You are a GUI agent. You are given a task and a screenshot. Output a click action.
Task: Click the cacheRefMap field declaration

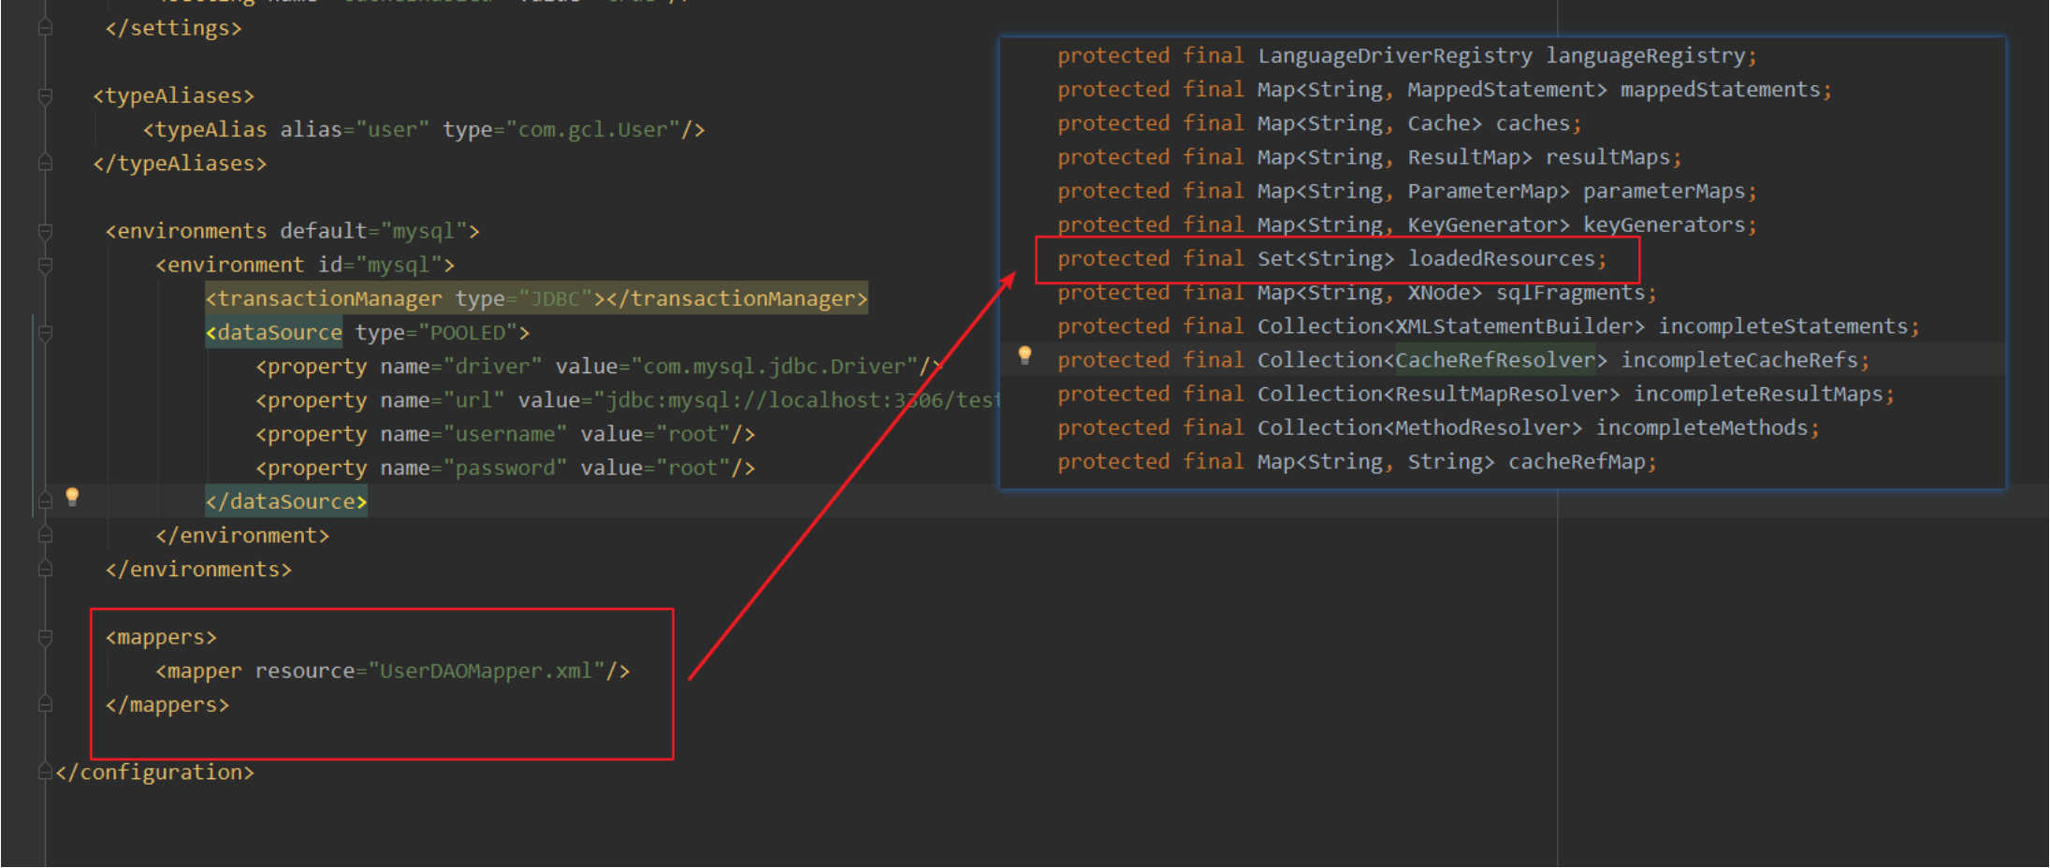point(1576,462)
